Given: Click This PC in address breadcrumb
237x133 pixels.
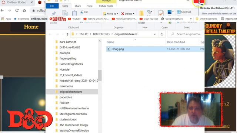Looking at the screenshot, I should 84,34.
